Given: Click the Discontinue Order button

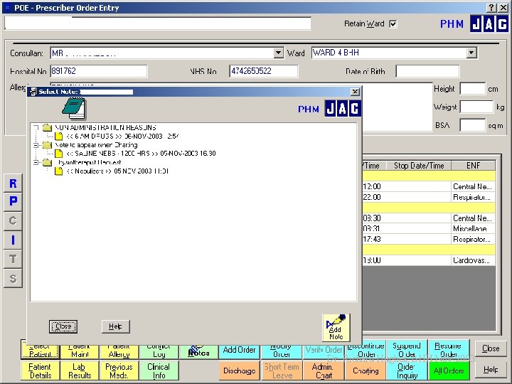Looking at the screenshot, I should (x=366, y=352).
